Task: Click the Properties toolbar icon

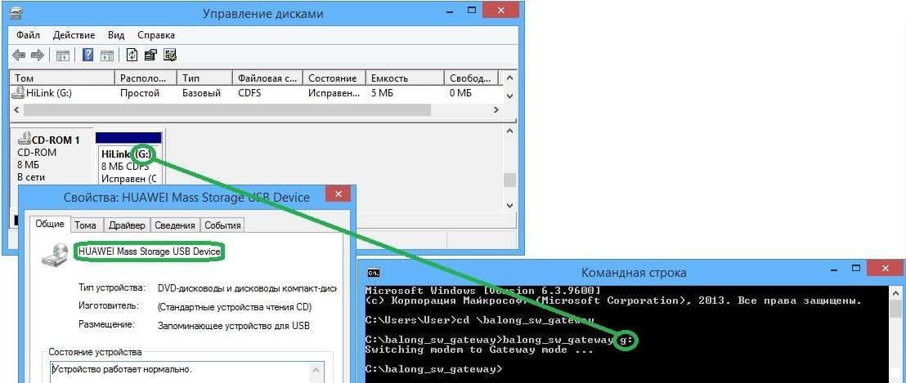Action: [x=150, y=56]
